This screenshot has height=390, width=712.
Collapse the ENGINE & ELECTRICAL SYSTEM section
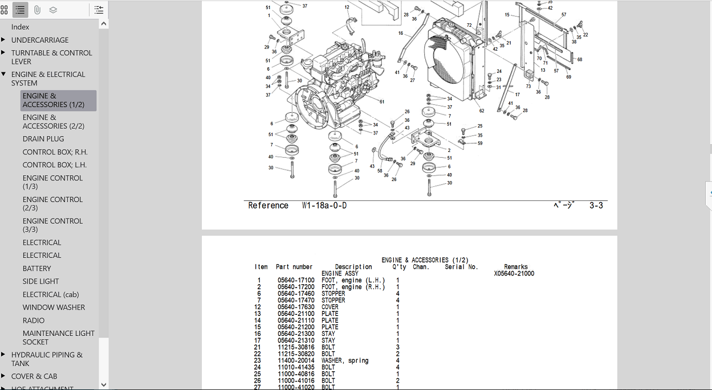[3, 75]
